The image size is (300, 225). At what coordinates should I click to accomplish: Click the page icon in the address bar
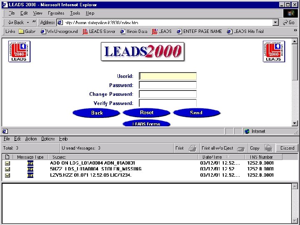(x=60, y=22)
